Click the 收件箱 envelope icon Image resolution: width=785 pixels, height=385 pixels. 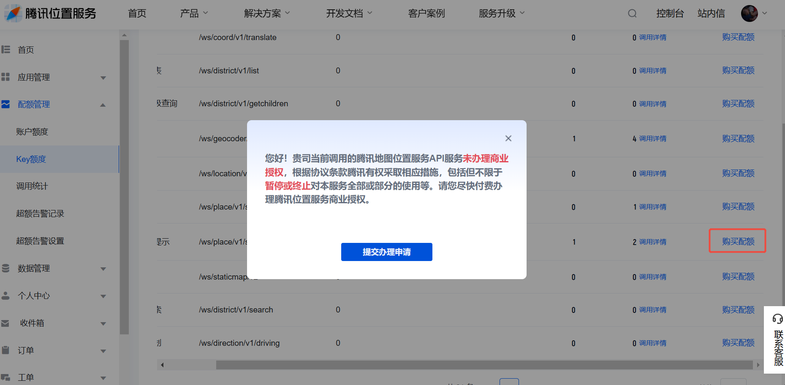5,323
